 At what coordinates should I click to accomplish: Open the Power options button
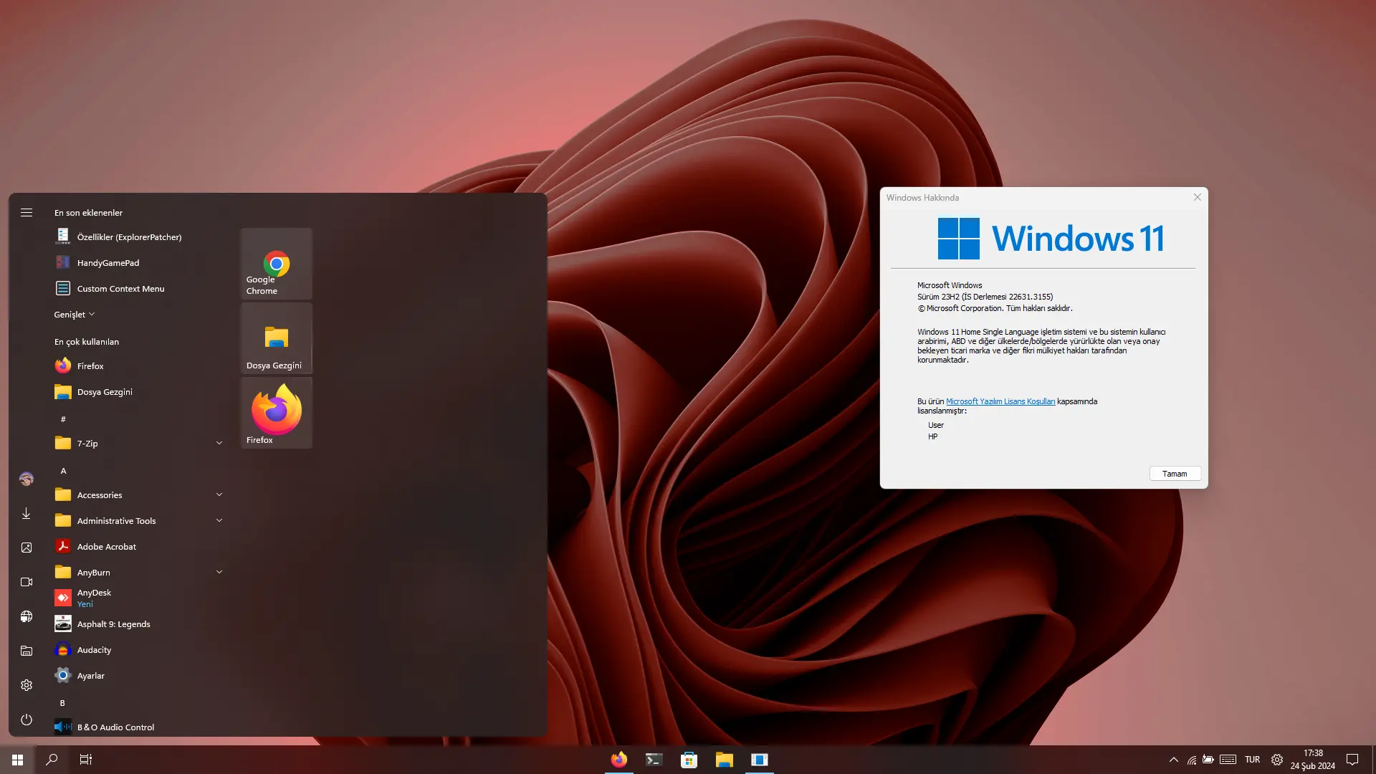coord(27,720)
